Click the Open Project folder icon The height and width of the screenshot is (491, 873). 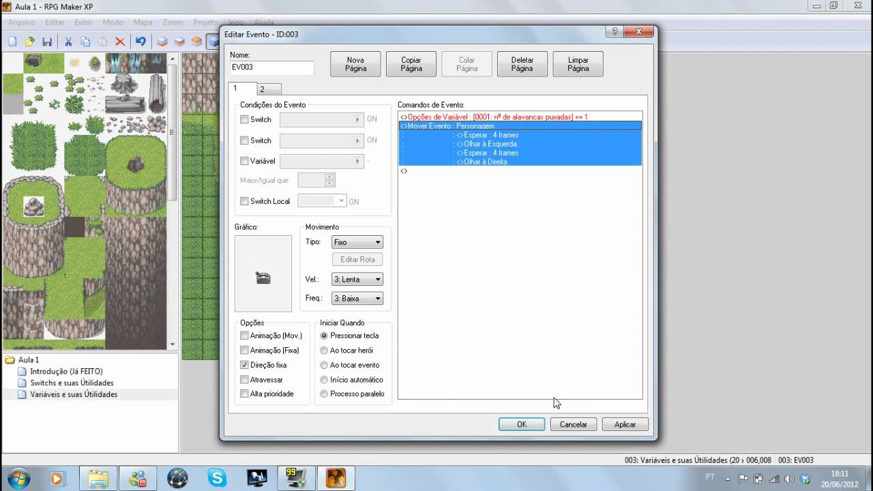30,42
